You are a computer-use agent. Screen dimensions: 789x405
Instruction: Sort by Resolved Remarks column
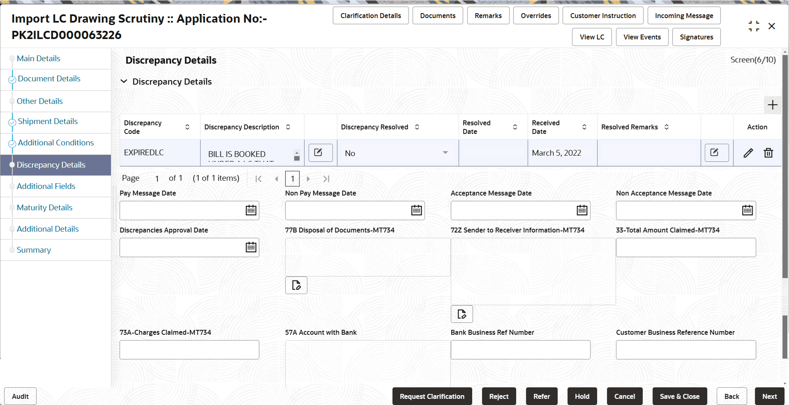(x=667, y=127)
